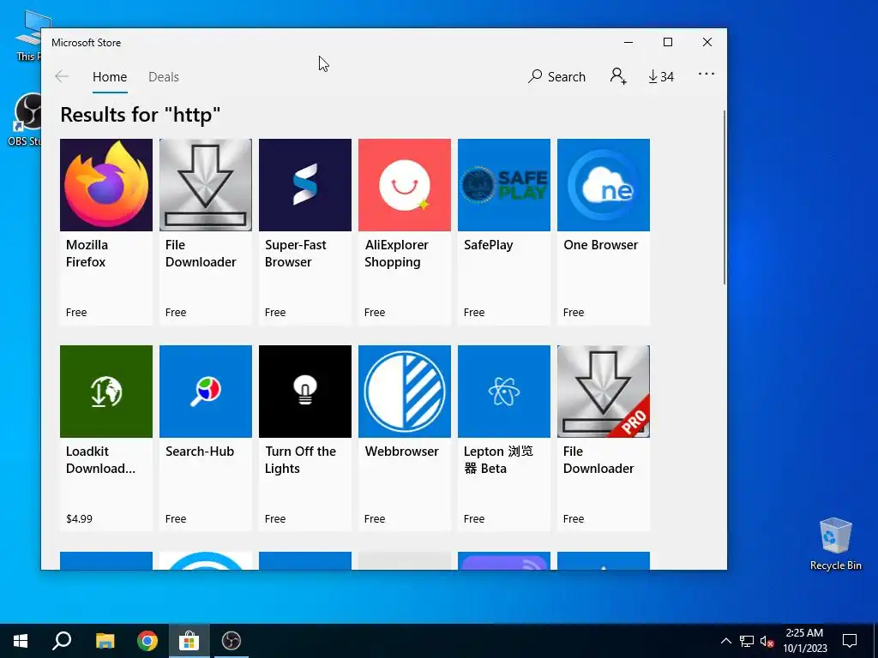Click the Free label under Mozilla Firefox

coord(76,312)
